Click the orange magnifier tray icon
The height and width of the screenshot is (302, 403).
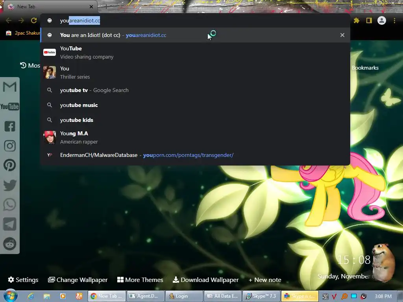click(344, 296)
